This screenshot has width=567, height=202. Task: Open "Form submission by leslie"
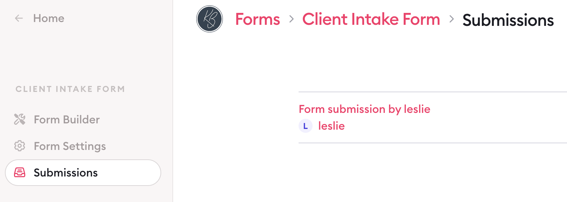click(364, 109)
